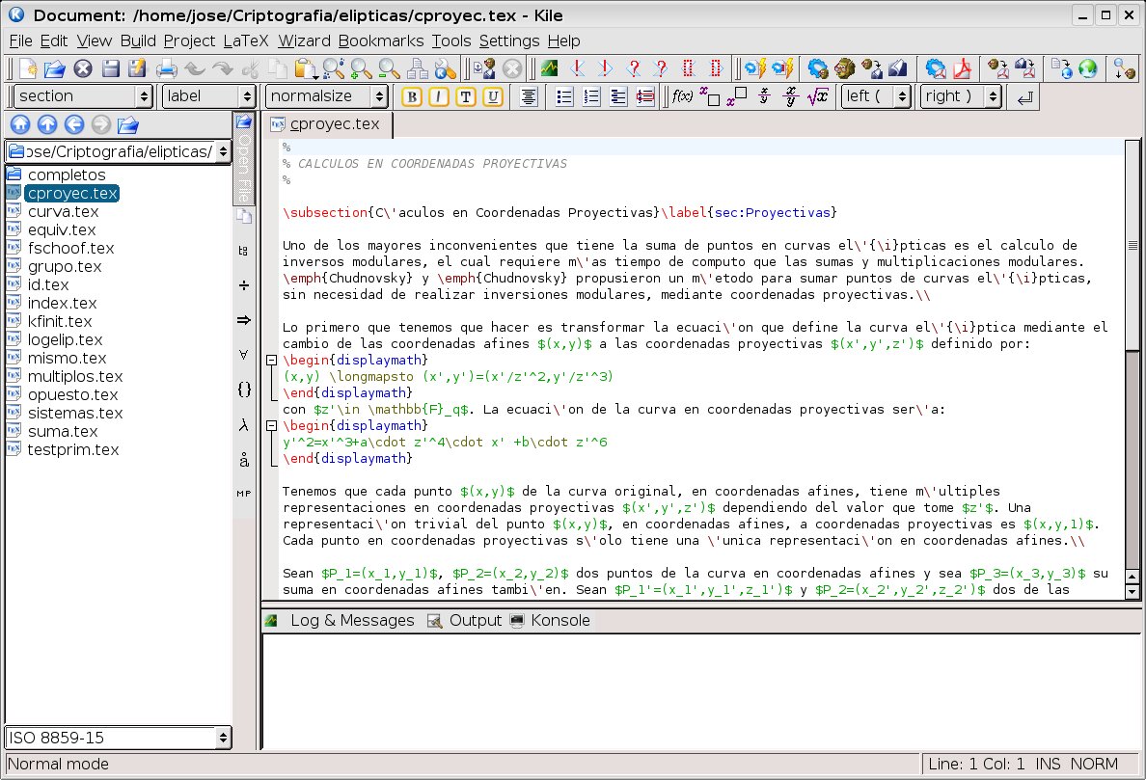Screen dimensions: 1146x780
Task: Open the section dropdown
Action: click(x=84, y=96)
